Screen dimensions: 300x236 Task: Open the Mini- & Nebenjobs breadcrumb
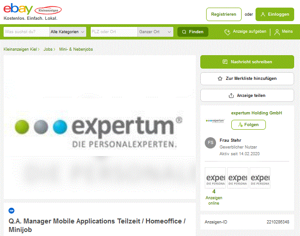(x=76, y=49)
